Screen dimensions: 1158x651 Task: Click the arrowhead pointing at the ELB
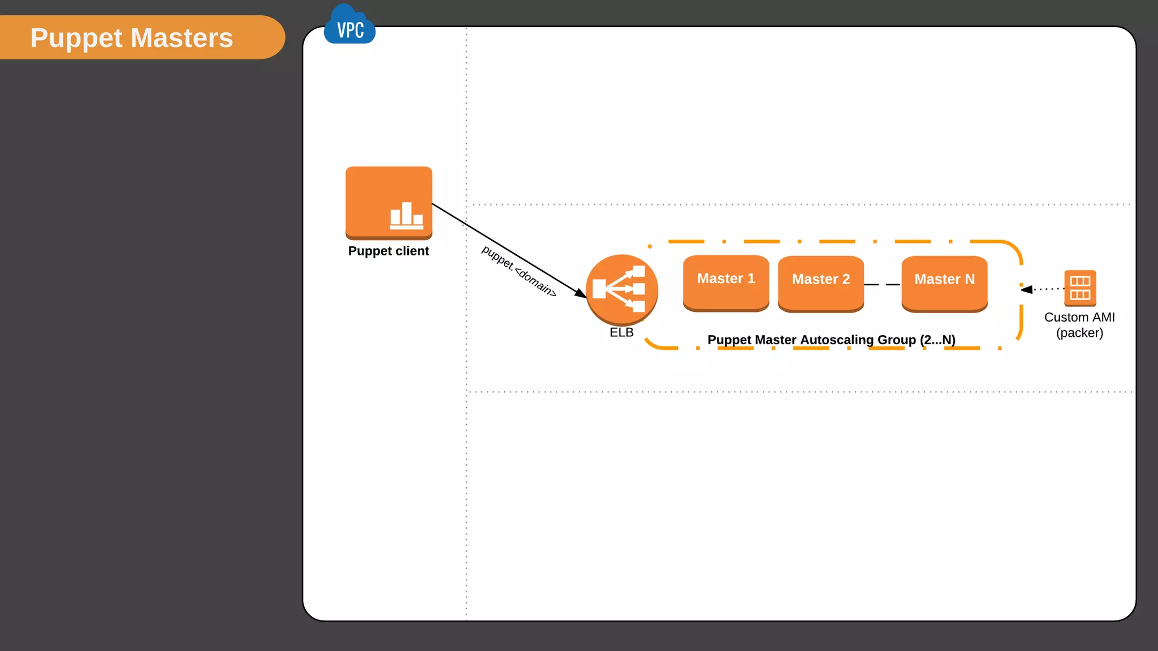[x=581, y=293]
